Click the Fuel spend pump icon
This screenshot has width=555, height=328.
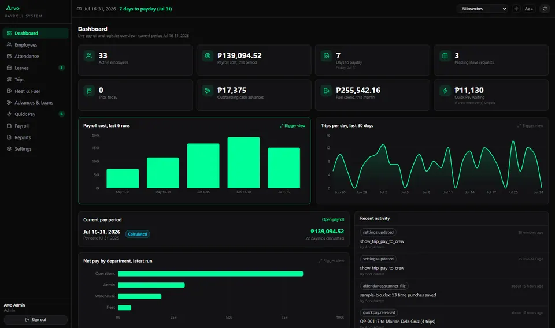click(326, 91)
